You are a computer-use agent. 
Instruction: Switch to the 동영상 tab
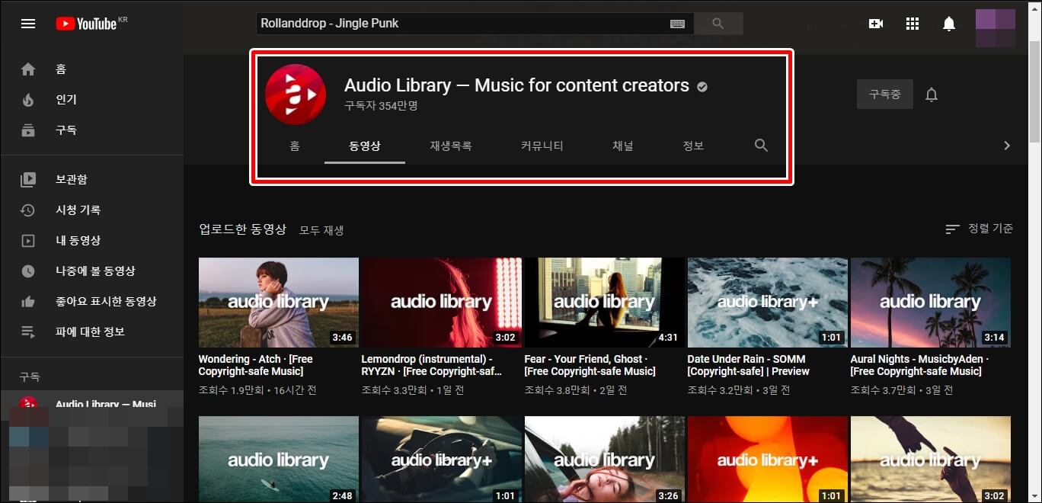tap(365, 146)
